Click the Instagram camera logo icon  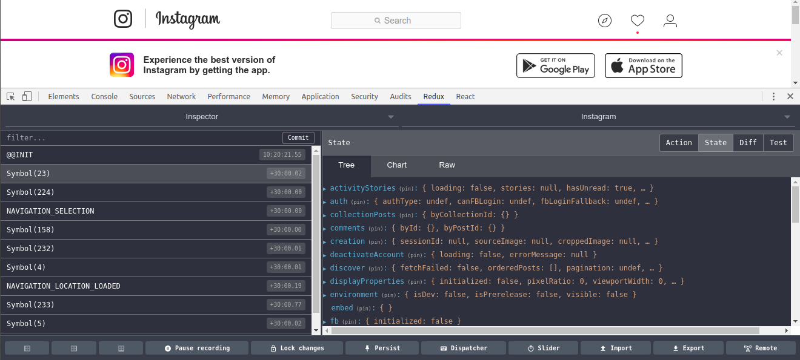coord(123,19)
